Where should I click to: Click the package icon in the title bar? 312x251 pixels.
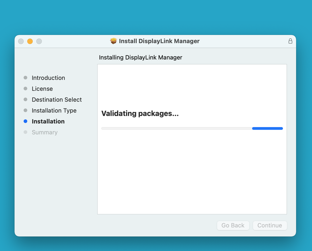click(114, 41)
